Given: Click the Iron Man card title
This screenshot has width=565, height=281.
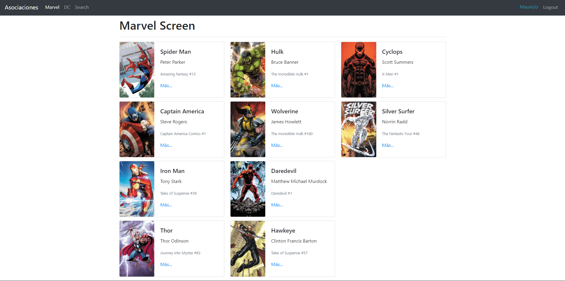Looking at the screenshot, I should (172, 171).
